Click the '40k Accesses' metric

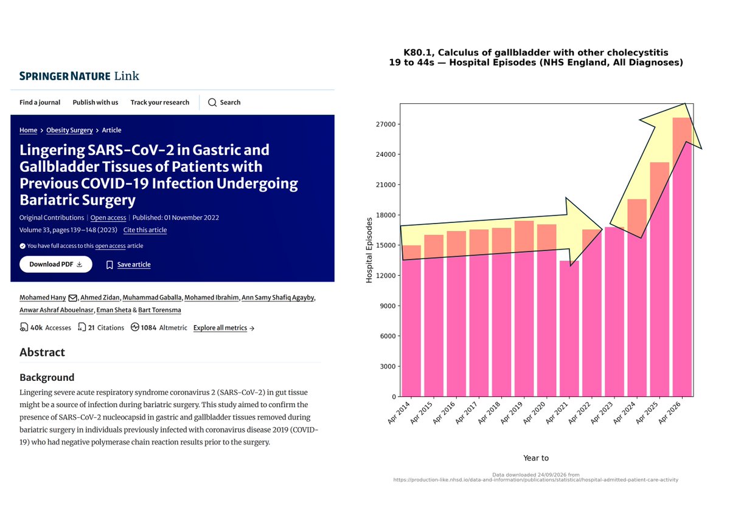click(45, 327)
